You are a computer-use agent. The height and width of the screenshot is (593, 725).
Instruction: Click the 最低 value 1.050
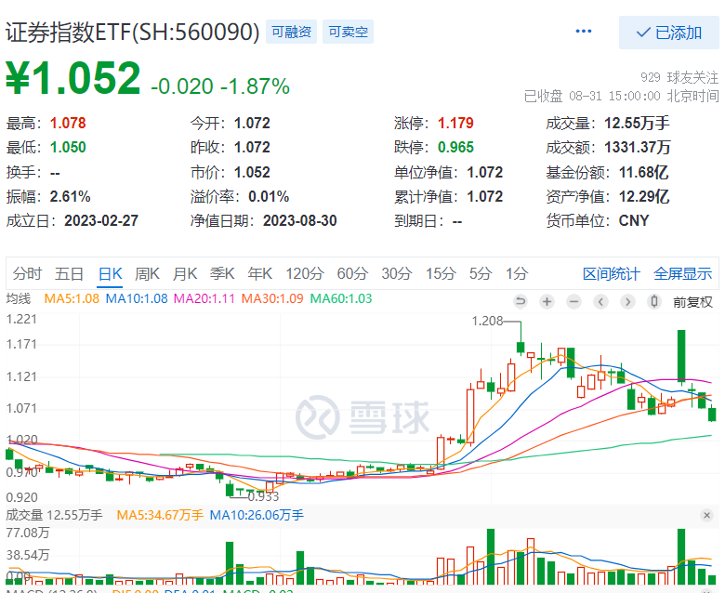(x=68, y=148)
